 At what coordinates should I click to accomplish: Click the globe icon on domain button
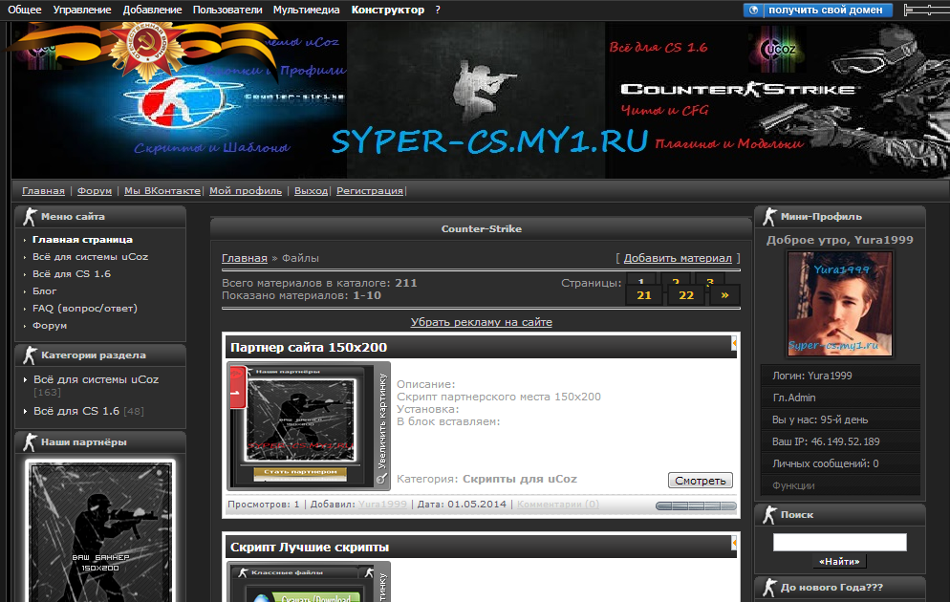(754, 10)
